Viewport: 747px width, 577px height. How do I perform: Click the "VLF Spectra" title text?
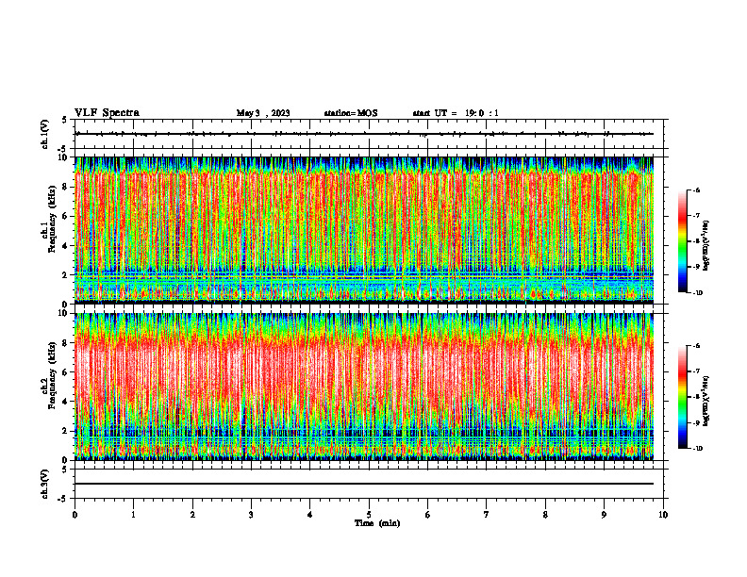point(107,113)
